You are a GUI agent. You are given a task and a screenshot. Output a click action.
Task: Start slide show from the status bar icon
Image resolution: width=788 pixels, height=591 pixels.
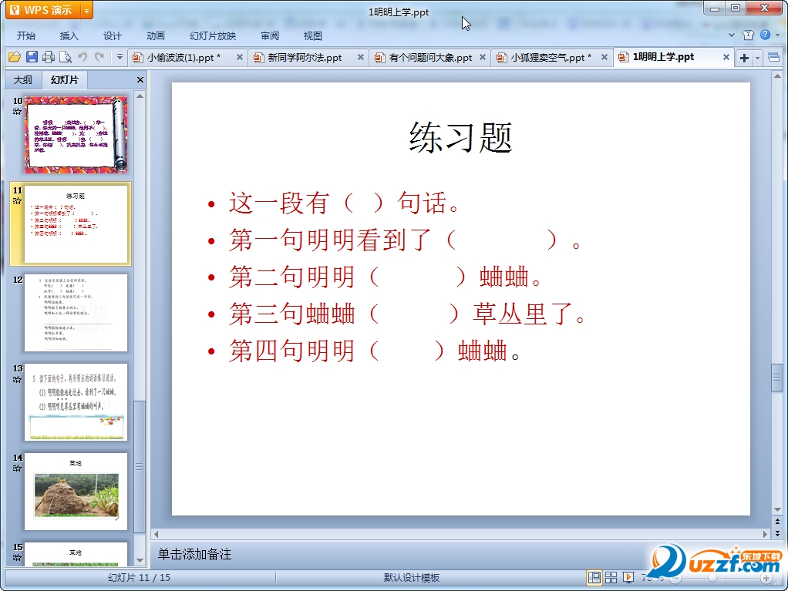pyautogui.click(x=628, y=577)
